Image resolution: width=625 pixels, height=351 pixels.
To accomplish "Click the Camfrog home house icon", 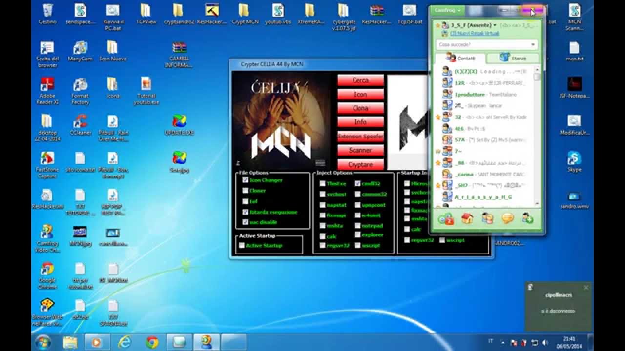I will (467, 218).
